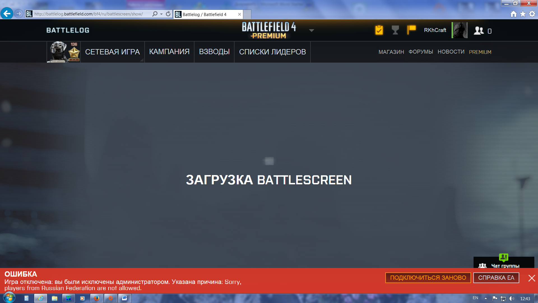
Task: Switch to Firefox on the taskbar
Action: pos(96,298)
